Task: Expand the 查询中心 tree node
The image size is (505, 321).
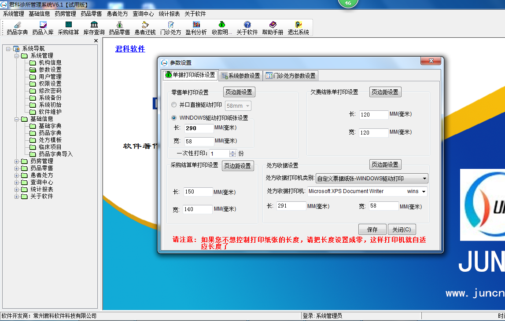Action: (16, 182)
